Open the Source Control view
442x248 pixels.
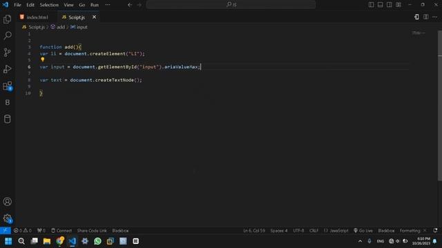[8, 52]
